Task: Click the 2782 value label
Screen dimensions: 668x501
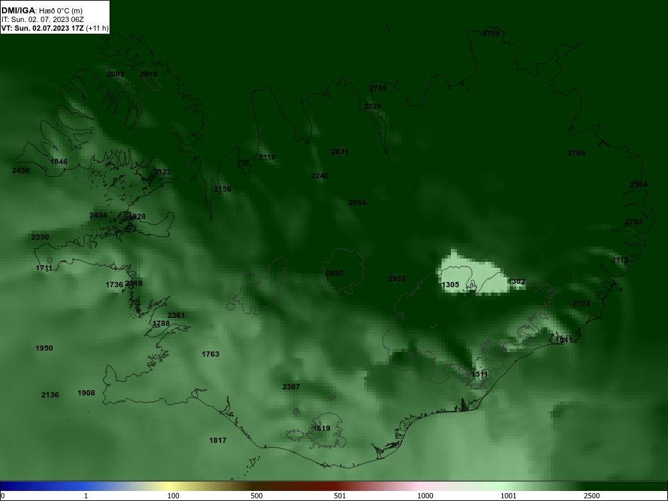Action: [x=634, y=222]
